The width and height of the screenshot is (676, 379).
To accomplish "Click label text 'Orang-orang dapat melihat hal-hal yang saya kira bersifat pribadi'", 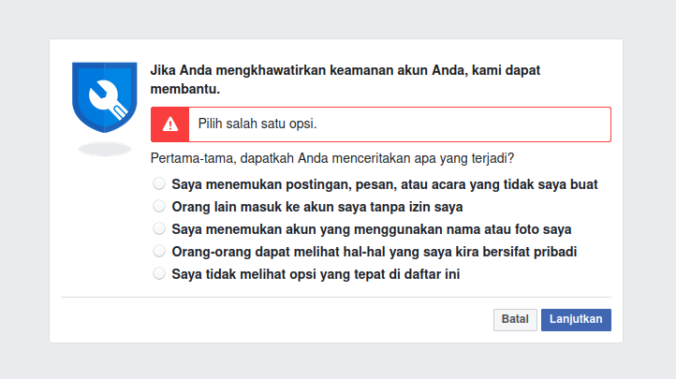I will [x=374, y=252].
